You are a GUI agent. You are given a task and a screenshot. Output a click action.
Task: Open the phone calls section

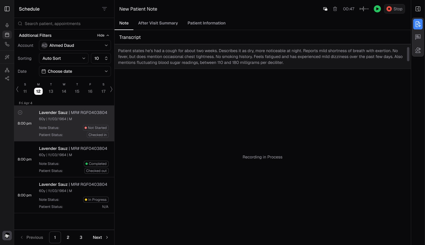click(7, 44)
